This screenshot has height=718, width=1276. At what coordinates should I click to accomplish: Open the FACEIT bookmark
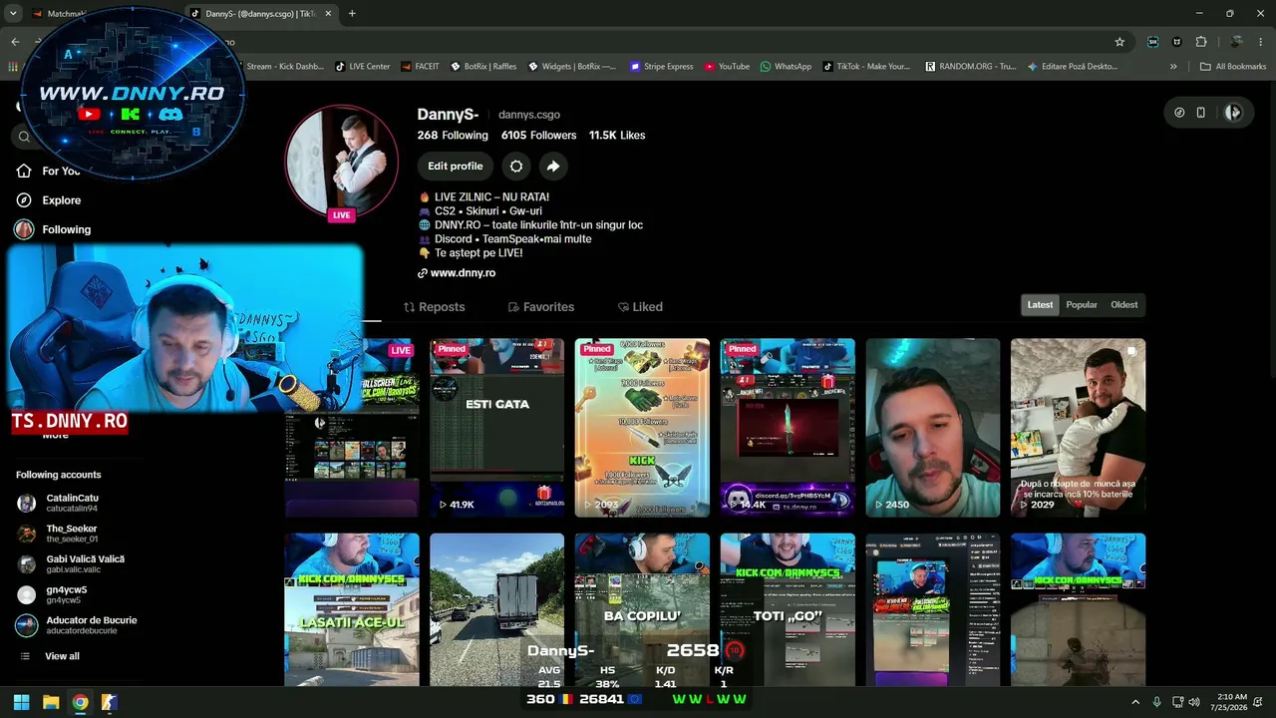[x=420, y=67]
